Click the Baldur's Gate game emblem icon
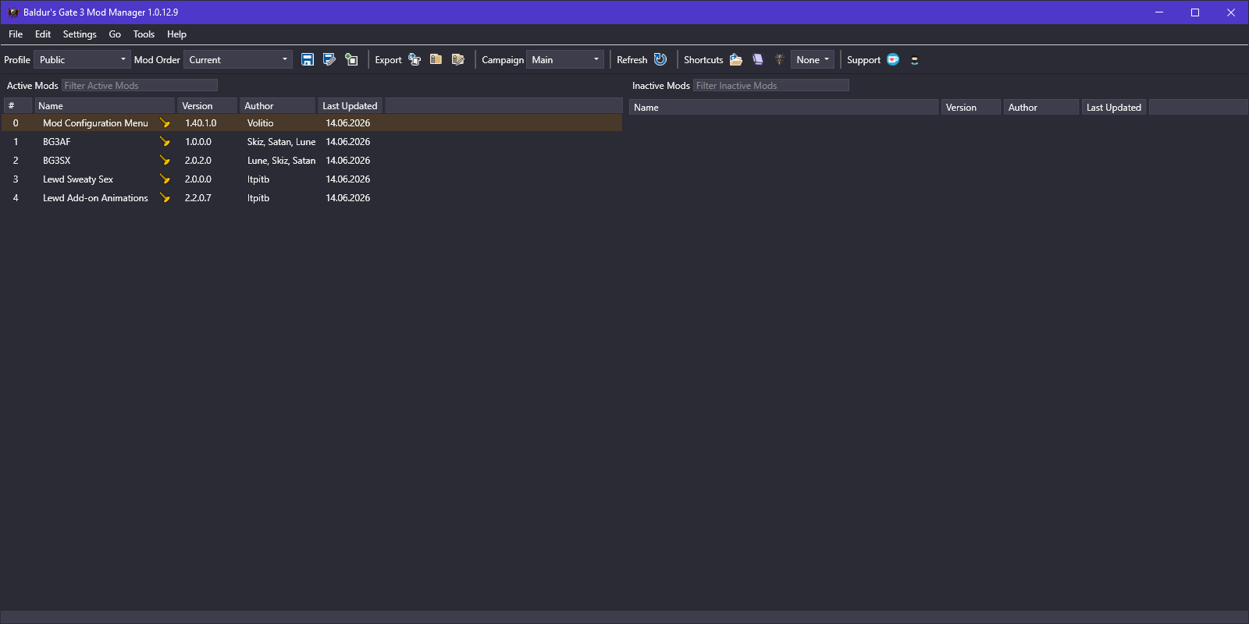The width and height of the screenshot is (1249, 624). point(779,59)
